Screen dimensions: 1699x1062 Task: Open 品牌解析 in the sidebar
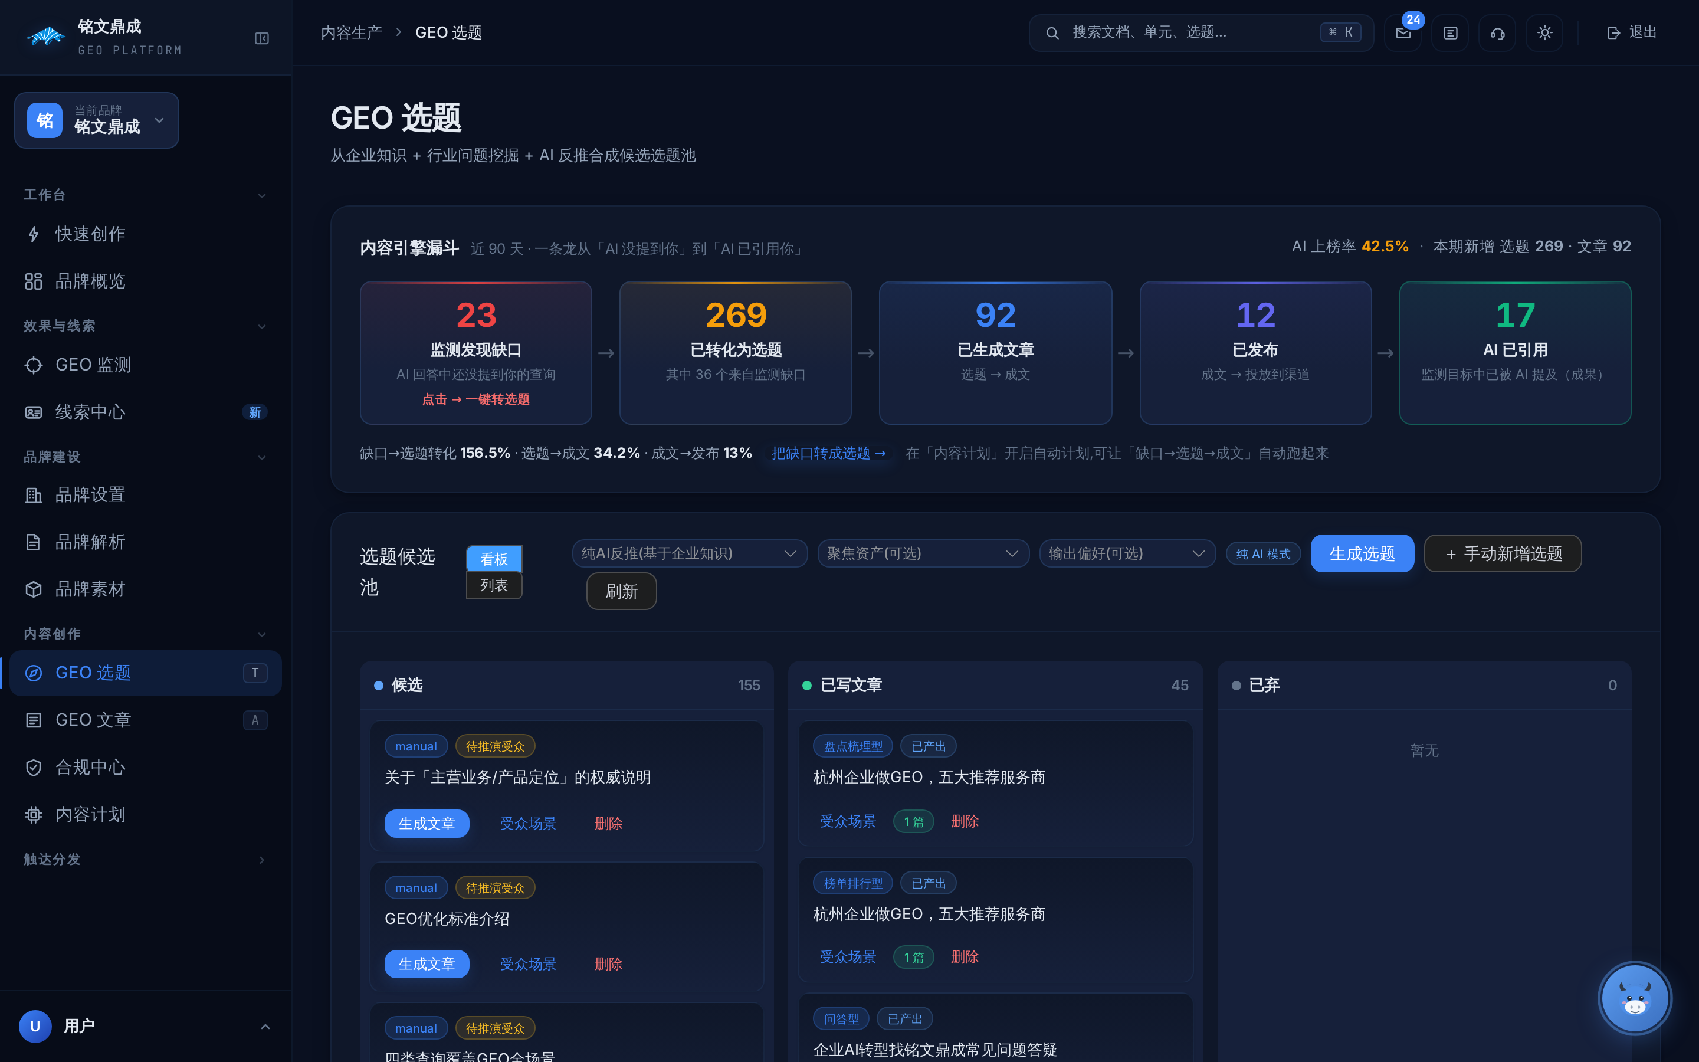pos(145,542)
